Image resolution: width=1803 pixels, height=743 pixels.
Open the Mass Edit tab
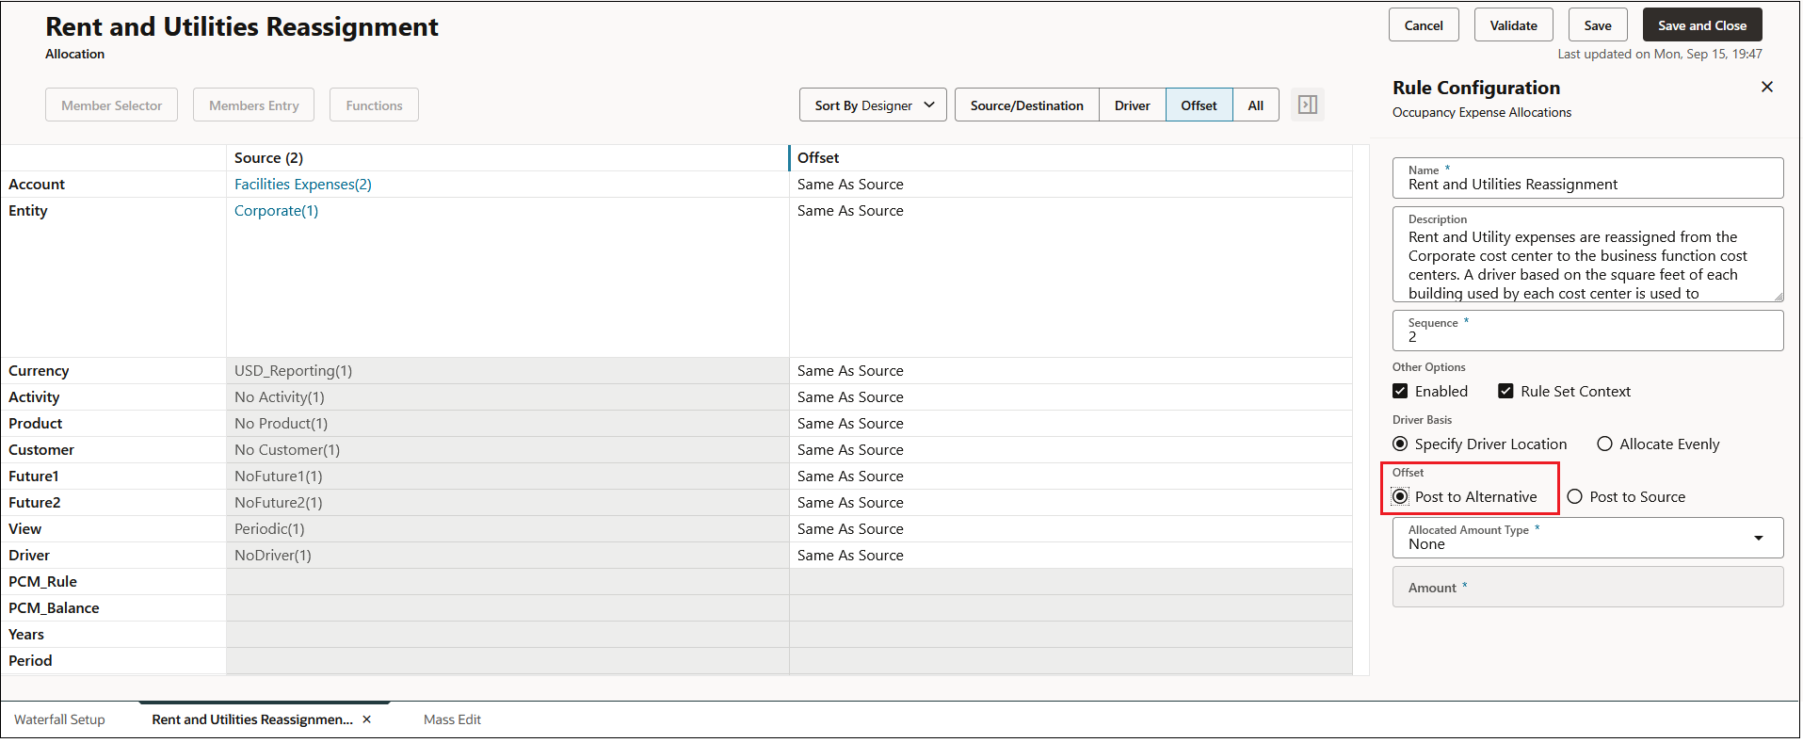pos(452,719)
